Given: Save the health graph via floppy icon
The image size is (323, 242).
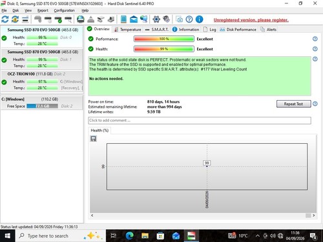Looking at the screenshot, I should click(93, 139).
